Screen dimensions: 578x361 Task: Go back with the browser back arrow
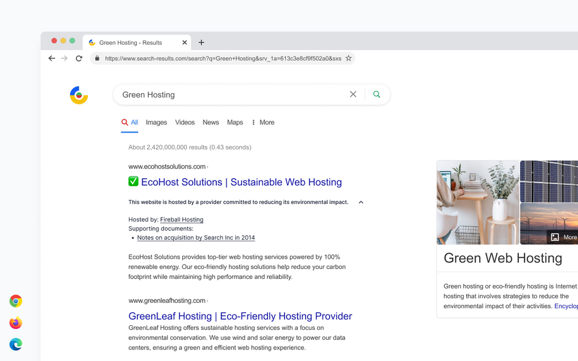tap(52, 58)
